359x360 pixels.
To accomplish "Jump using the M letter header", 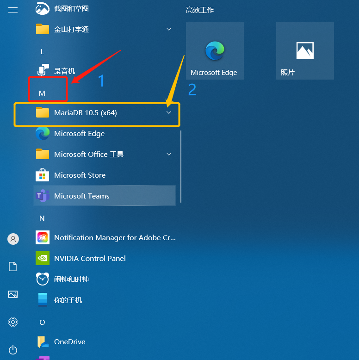I will pos(42,93).
